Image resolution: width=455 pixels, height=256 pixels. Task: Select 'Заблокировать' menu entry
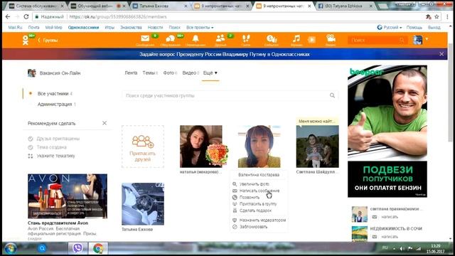coord(253,227)
